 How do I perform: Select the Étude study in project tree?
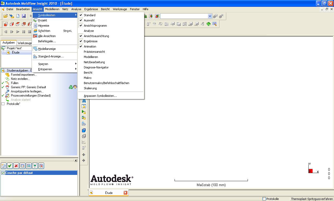click(16, 52)
